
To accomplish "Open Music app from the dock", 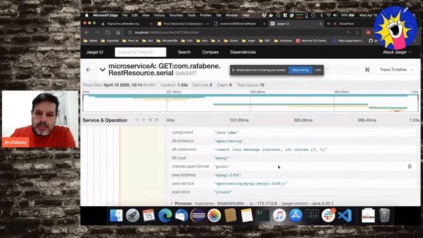I will [279, 216].
